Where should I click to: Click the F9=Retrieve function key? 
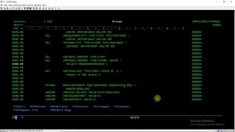pyautogui.click(x=59, y=107)
